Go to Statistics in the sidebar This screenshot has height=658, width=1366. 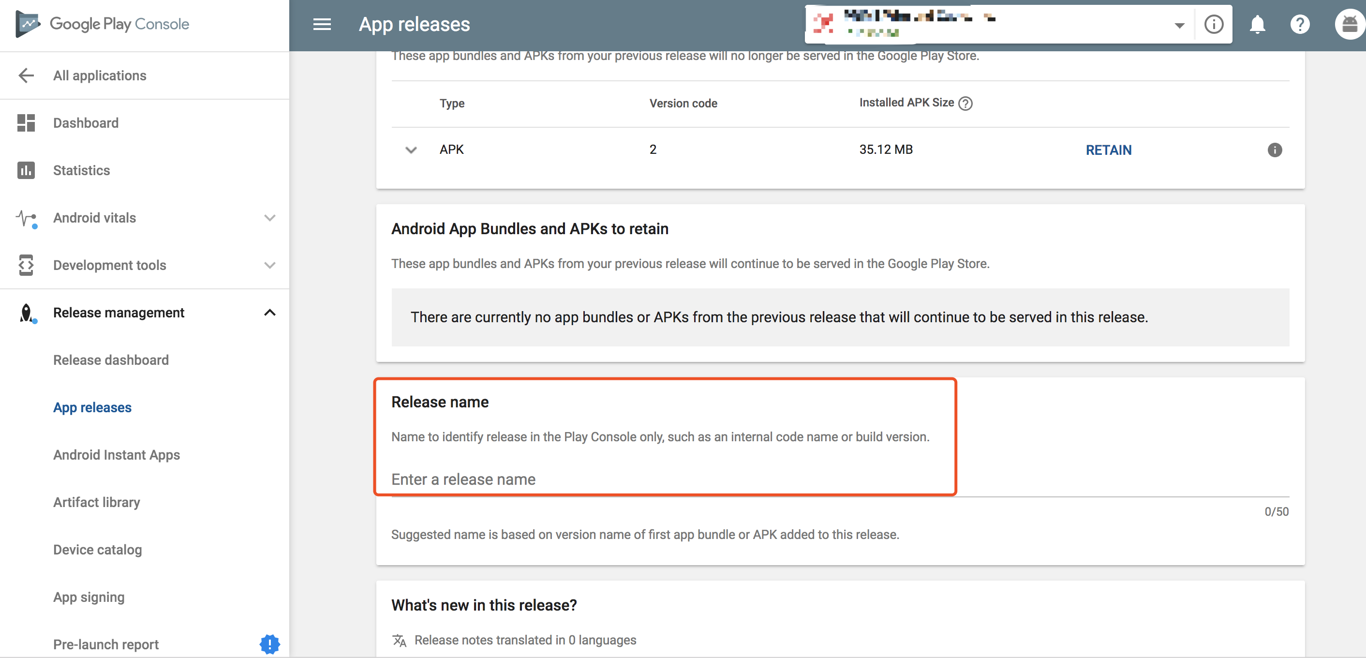(x=82, y=171)
